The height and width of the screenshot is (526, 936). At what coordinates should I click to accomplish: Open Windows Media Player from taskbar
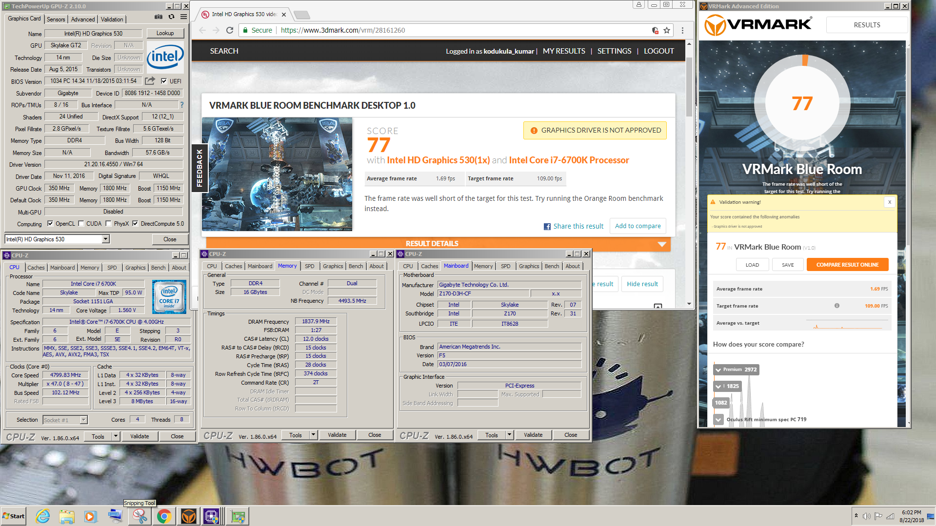pyautogui.click(x=90, y=516)
